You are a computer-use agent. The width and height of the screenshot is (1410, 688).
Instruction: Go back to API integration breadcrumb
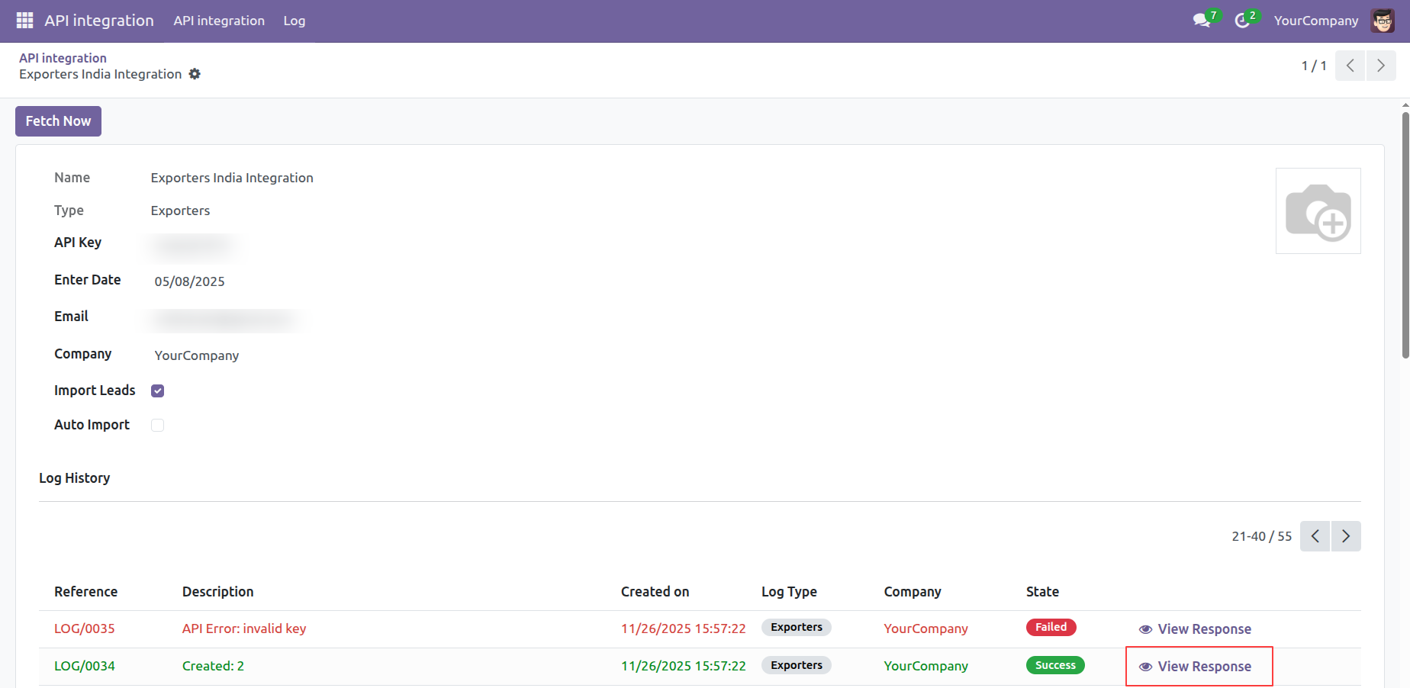click(63, 58)
